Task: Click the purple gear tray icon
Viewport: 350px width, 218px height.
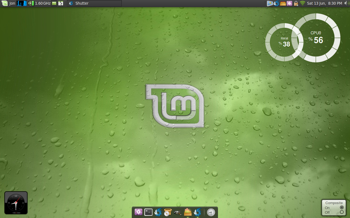Action: 289,3
